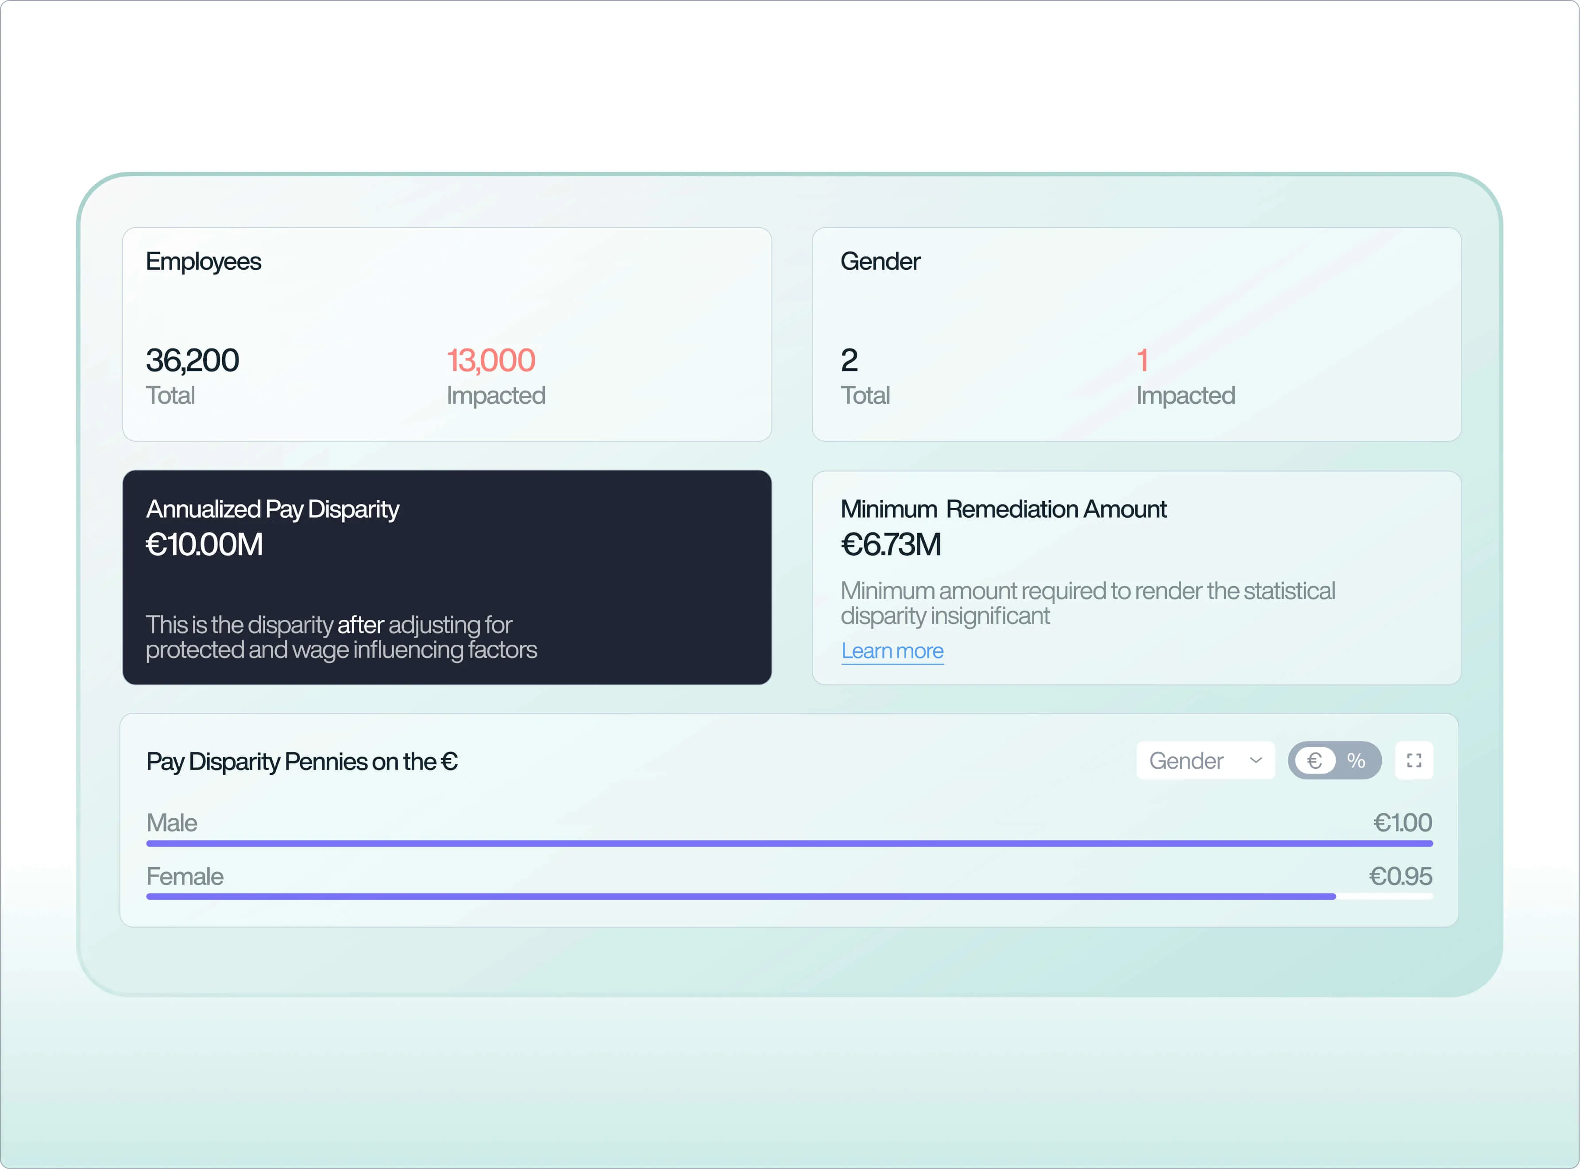Click the Minimum Remediation Amount heading
This screenshot has width=1580, height=1169.
coord(1004,509)
